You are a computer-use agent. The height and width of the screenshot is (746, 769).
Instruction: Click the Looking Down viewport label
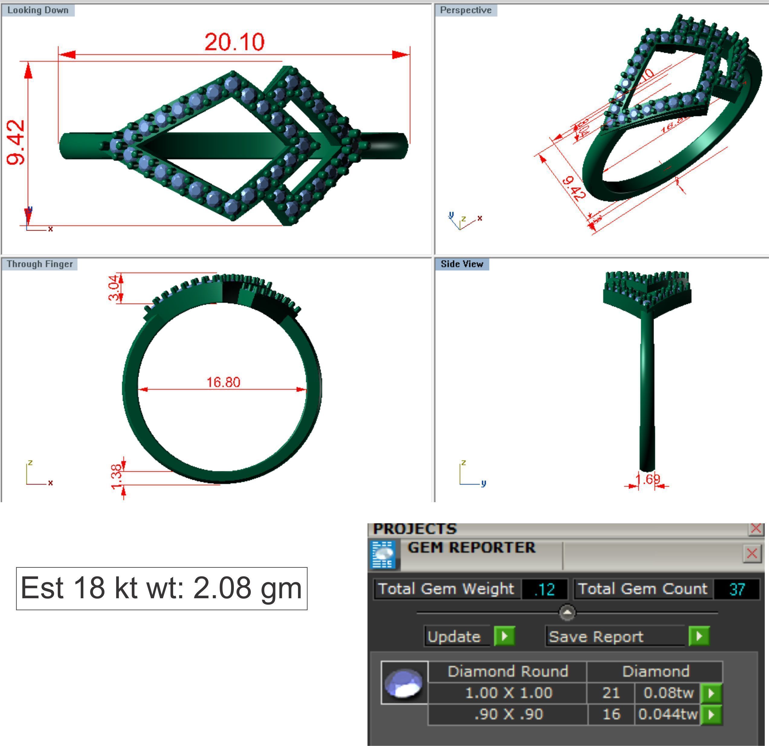coord(38,10)
